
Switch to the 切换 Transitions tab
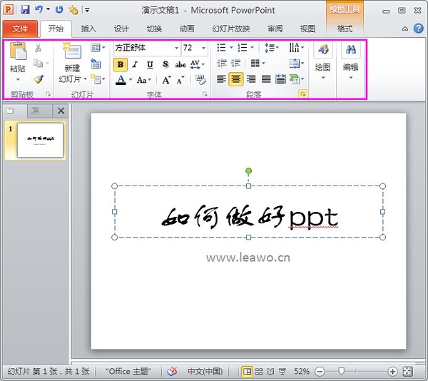pos(154,29)
